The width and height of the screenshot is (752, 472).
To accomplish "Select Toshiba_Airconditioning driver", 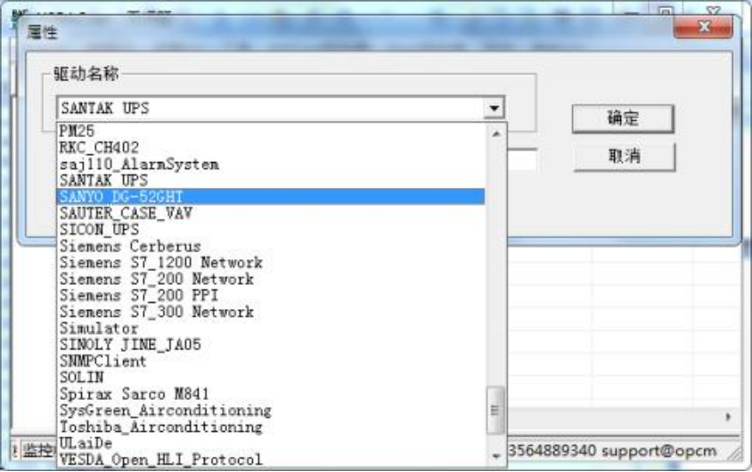I will point(271,427).
